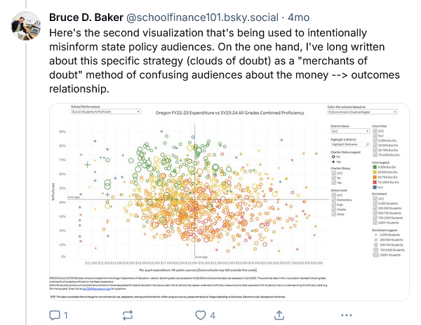Repost this post with arrows icon
421x325 pixels.
[x=127, y=315]
